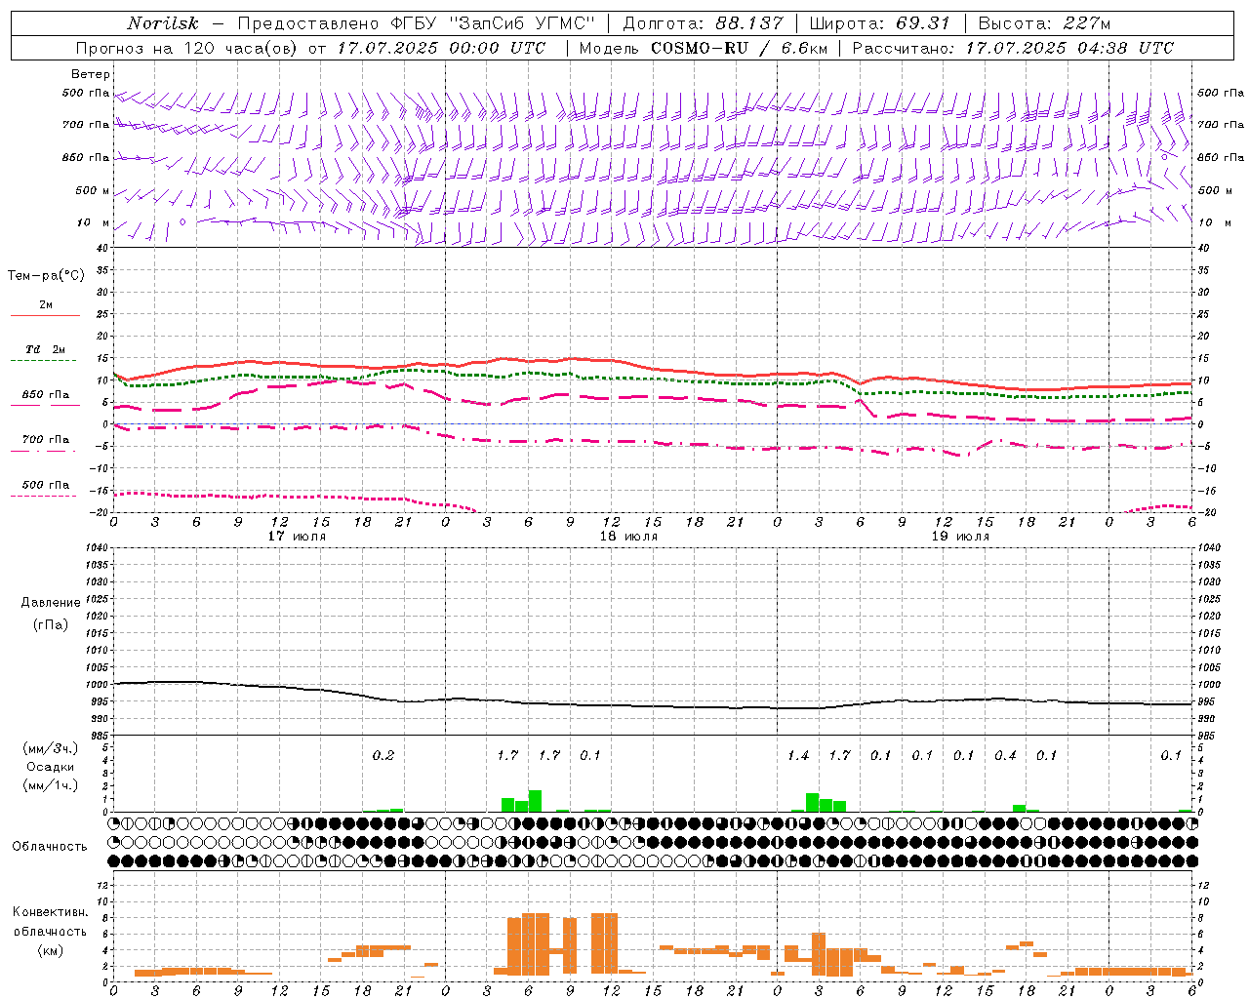Click 'Рассчитано: 17.07.2025 04:38 UTC' calculation timestamp
Image resolution: width=1249 pixels, height=999 pixels.
click(1013, 48)
